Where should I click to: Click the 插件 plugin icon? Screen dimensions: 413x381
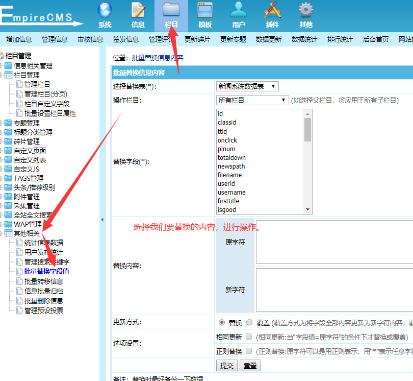click(x=272, y=10)
